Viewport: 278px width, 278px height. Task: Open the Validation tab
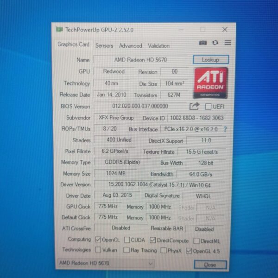(158, 46)
